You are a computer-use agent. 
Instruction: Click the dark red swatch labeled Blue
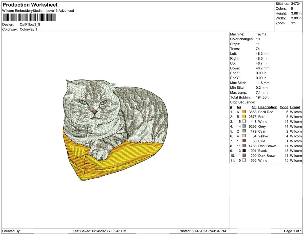(244, 141)
